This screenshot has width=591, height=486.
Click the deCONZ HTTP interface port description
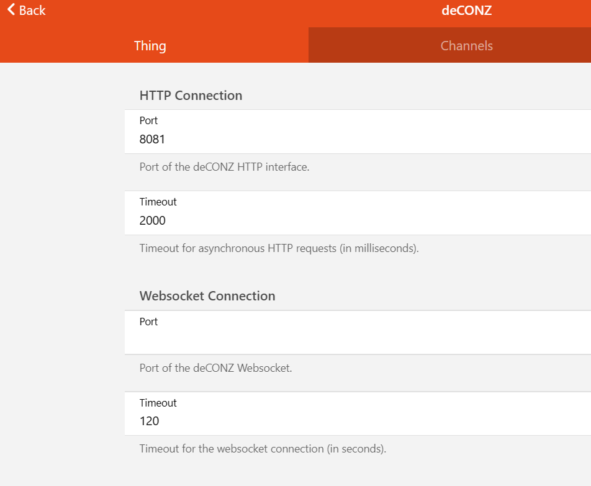tap(224, 167)
